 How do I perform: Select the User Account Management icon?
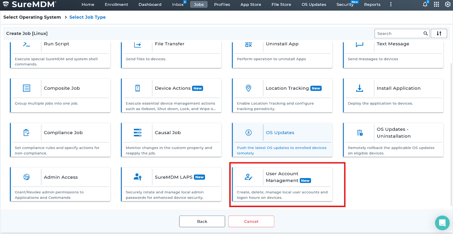coord(248,177)
